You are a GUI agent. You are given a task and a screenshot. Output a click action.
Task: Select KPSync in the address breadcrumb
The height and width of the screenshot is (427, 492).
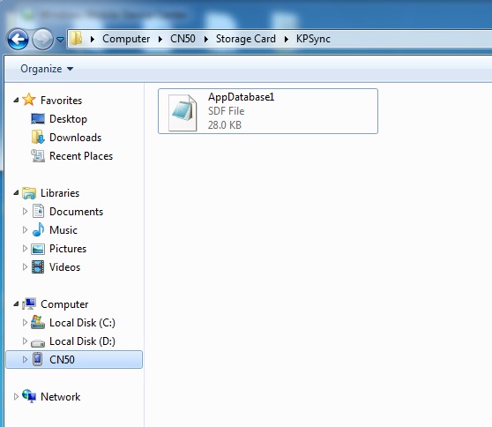[x=313, y=39]
